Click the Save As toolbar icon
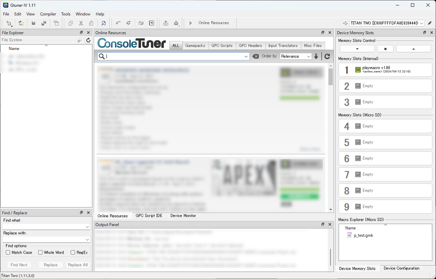 click(44, 23)
